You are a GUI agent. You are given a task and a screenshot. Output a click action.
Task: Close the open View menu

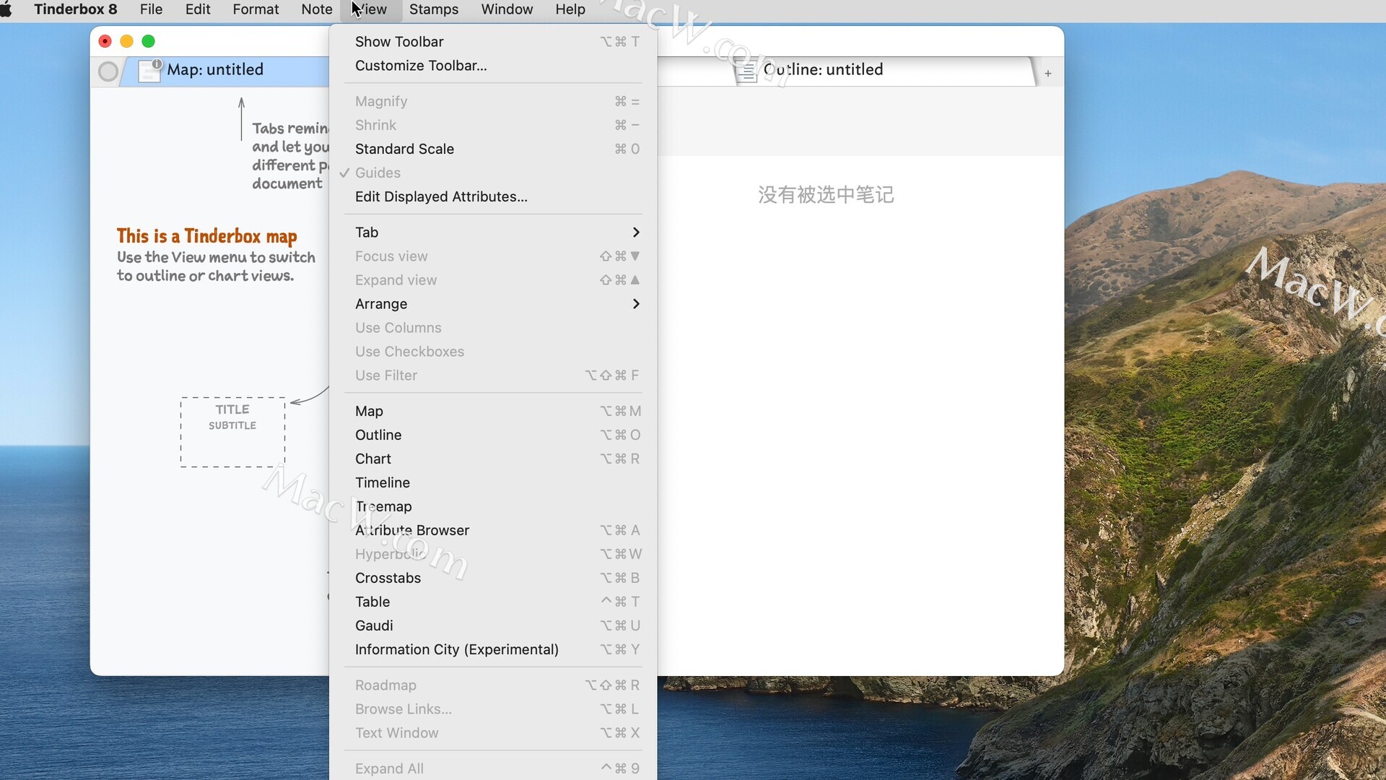pyautogui.click(x=370, y=9)
